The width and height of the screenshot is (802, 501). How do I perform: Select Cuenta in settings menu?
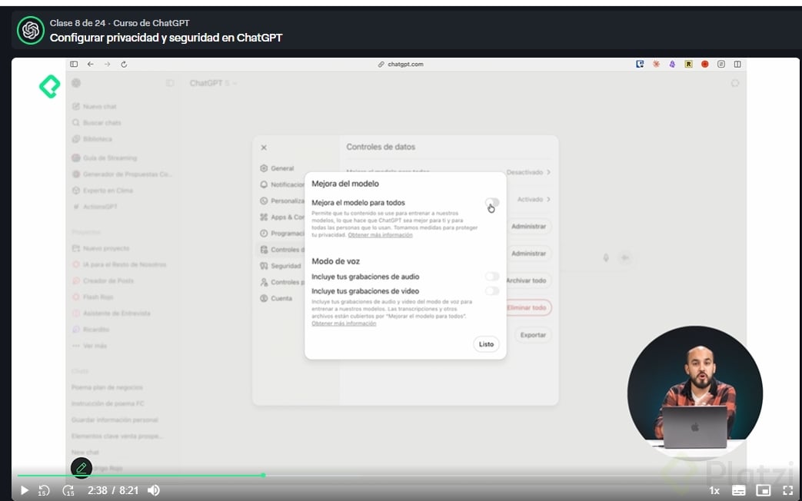pyautogui.click(x=276, y=299)
